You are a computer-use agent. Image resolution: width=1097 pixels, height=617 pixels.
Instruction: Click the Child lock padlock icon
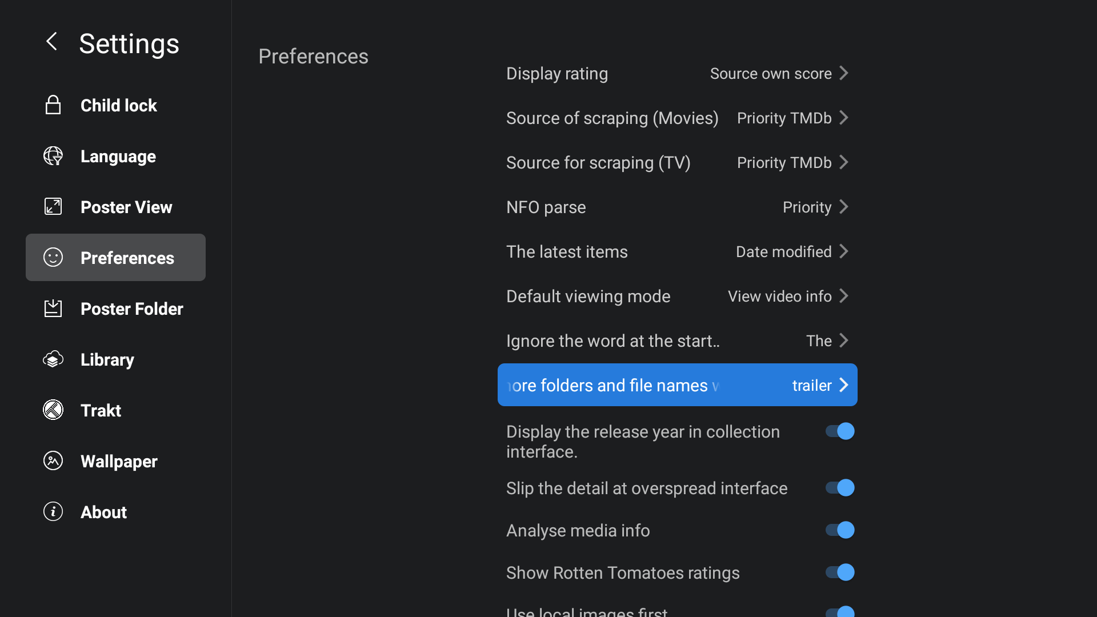pyautogui.click(x=53, y=105)
